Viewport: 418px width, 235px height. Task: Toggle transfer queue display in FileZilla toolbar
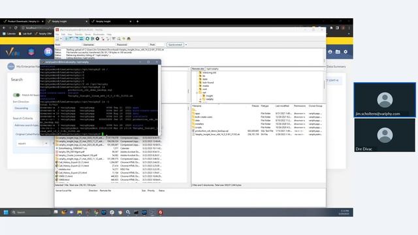click(x=81, y=39)
